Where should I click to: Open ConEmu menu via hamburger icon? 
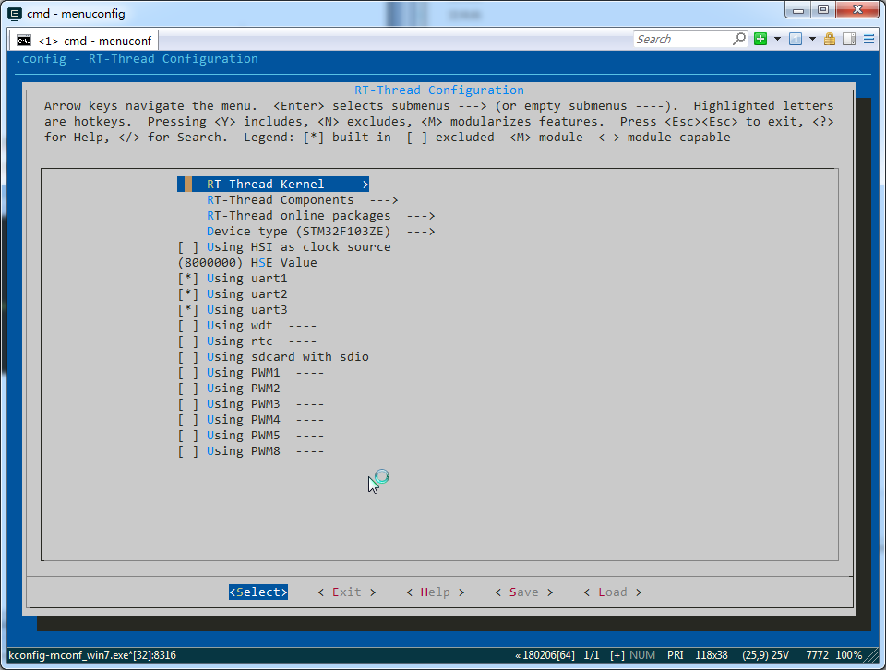pos(869,39)
